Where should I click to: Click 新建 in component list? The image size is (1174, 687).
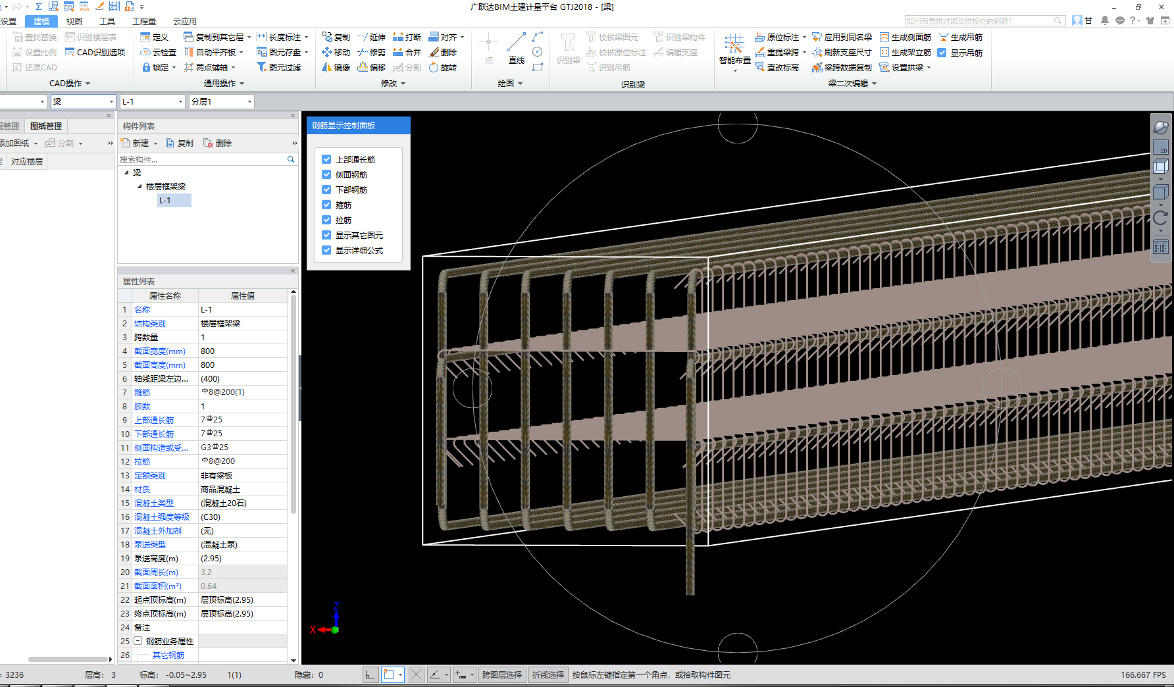tap(136, 143)
